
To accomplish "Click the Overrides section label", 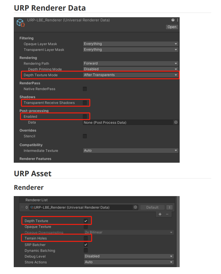I will click(28, 130).
